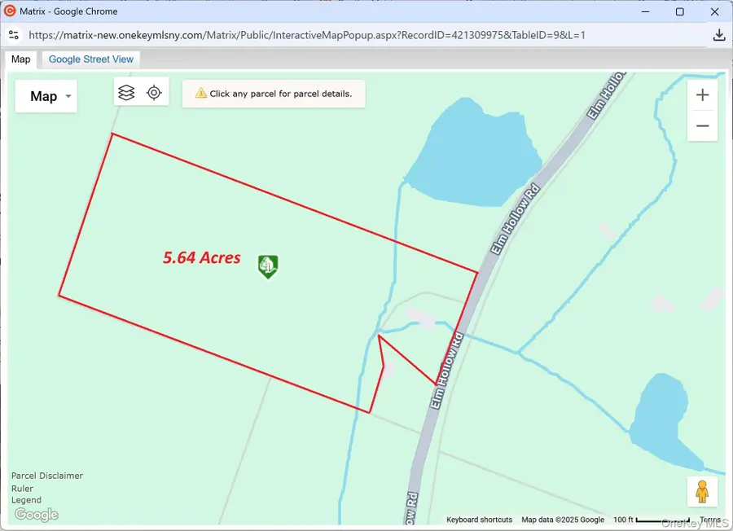Click the 5.64 Acres parcel label
This screenshot has width=733, height=531.
click(202, 257)
